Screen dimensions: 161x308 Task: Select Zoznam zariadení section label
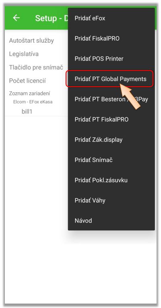pyautogui.click(x=29, y=93)
